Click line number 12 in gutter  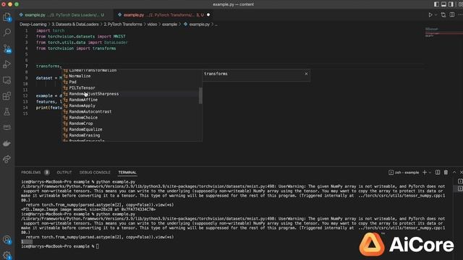coord(26,96)
